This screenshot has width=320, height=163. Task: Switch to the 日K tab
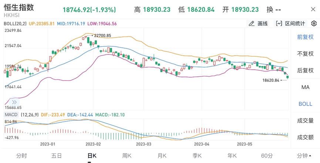click(x=92, y=156)
